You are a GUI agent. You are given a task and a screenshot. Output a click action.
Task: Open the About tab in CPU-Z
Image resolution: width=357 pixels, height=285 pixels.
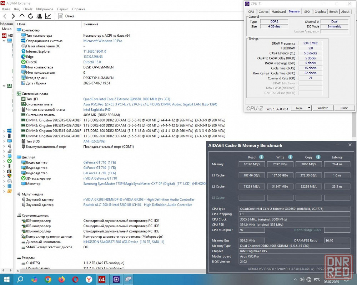pos(345,12)
